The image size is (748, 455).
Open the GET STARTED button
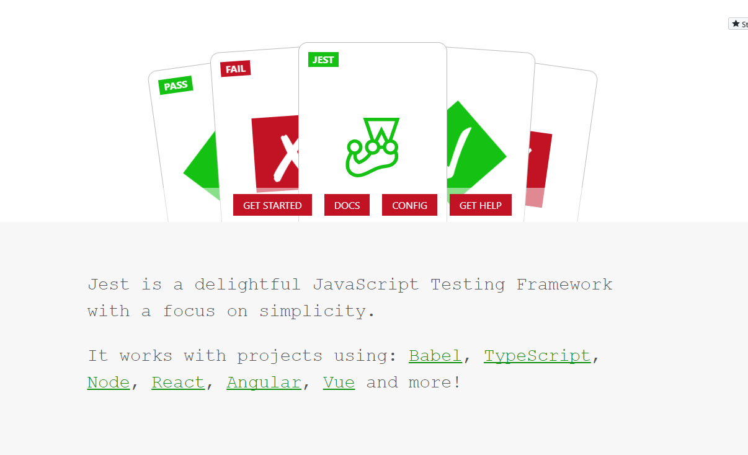(272, 205)
